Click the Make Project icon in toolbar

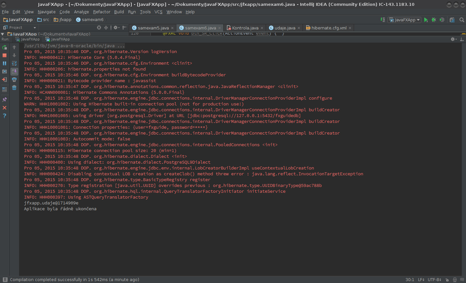383,20
